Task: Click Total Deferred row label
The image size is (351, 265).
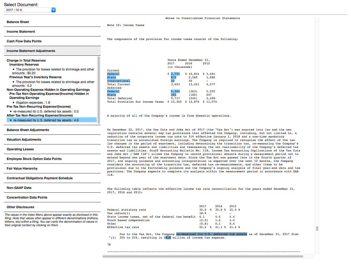Action: click(119, 98)
